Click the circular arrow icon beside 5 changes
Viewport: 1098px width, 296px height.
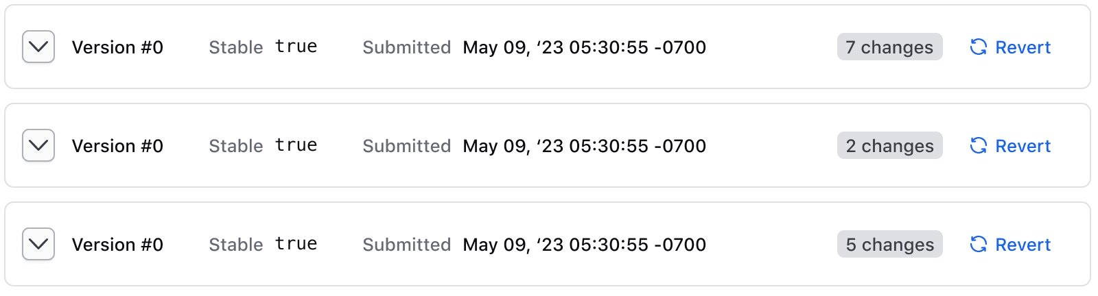click(x=978, y=244)
